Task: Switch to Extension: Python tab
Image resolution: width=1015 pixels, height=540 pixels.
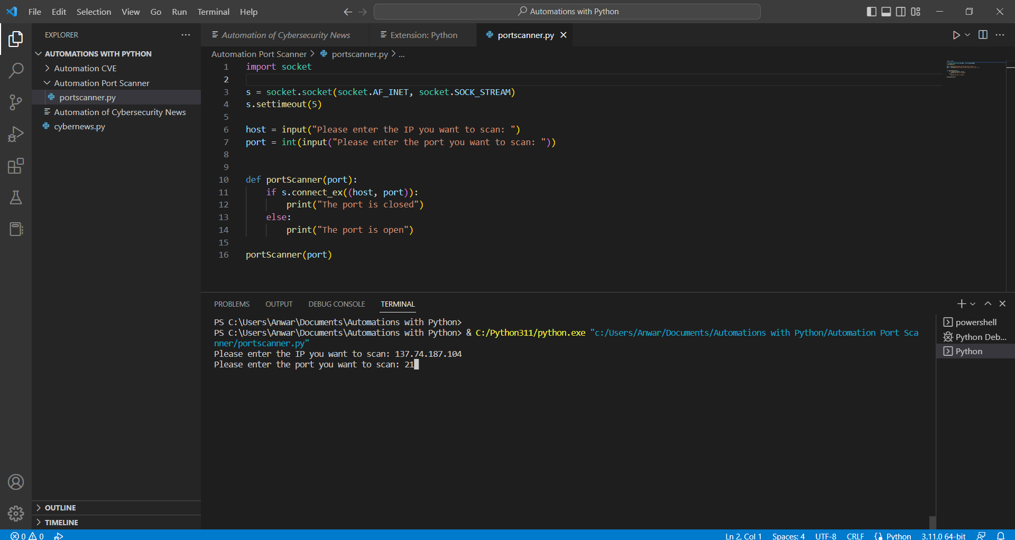Action: (423, 35)
